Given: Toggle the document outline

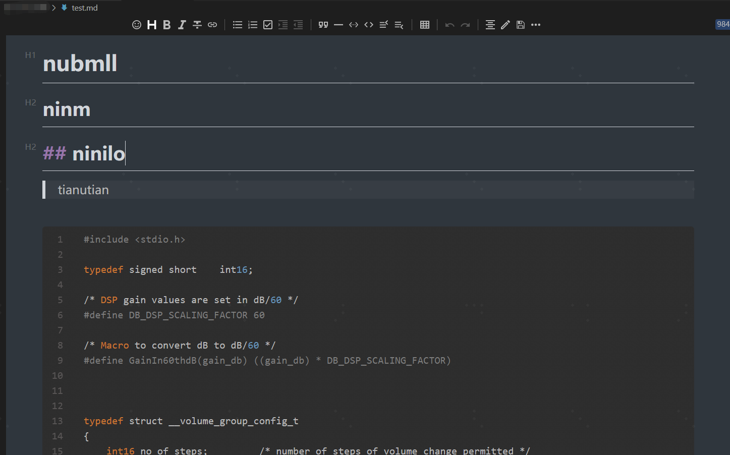Looking at the screenshot, I should 490,25.
